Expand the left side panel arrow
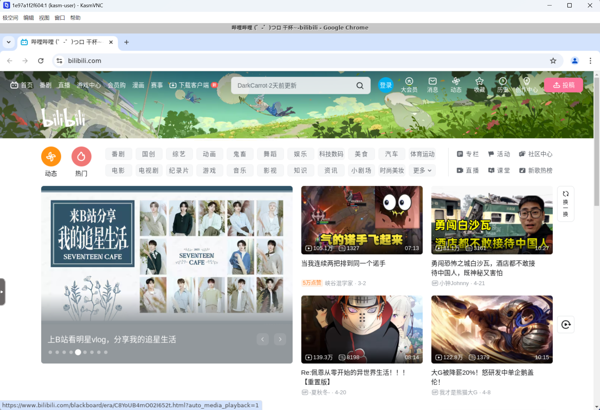 [x=2, y=292]
